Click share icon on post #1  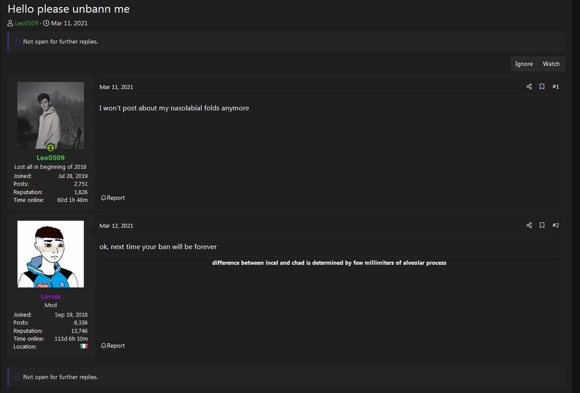(x=529, y=86)
